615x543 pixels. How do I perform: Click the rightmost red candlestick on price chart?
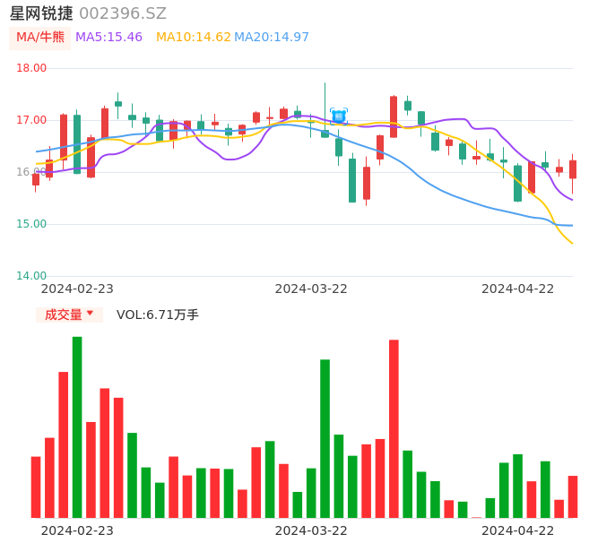[x=573, y=169]
